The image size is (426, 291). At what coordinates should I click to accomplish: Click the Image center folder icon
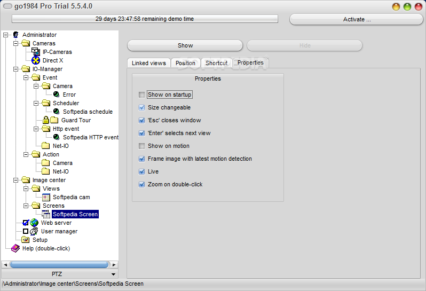26,180
